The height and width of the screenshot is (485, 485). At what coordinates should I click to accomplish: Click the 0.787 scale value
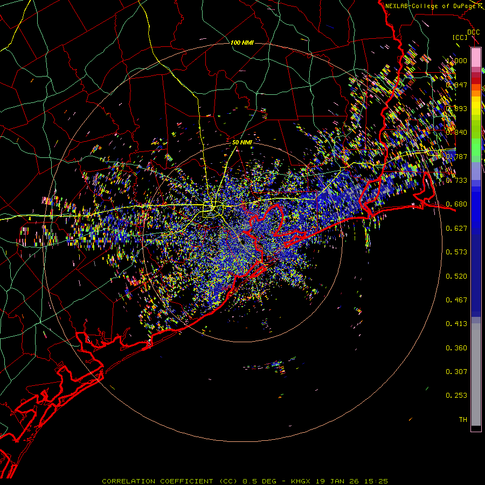point(456,156)
